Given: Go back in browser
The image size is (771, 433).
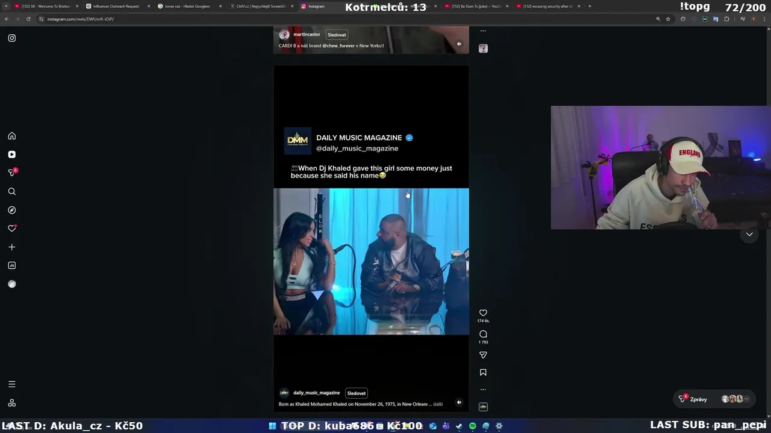Looking at the screenshot, I should tap(7, 19).
